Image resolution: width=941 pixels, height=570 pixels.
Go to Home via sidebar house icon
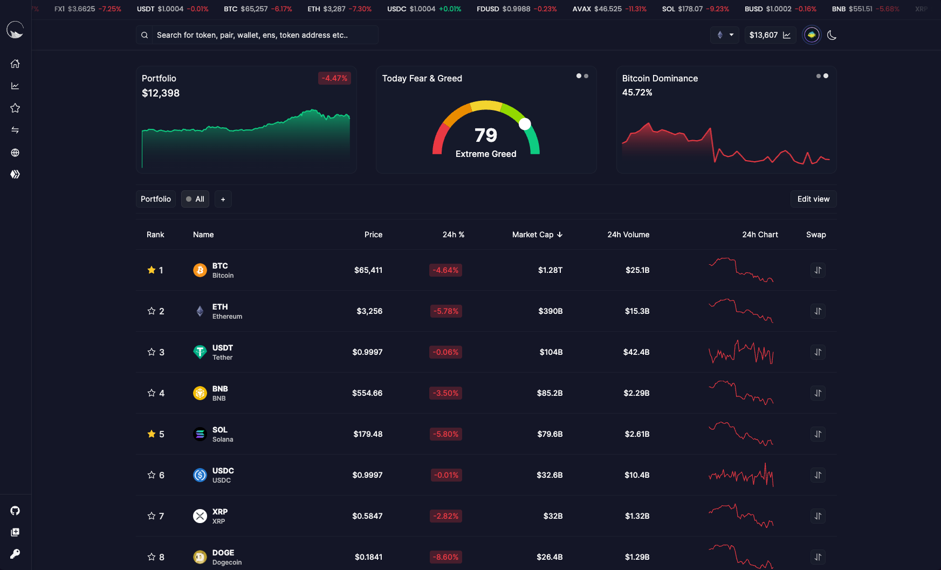click(15, 64)
